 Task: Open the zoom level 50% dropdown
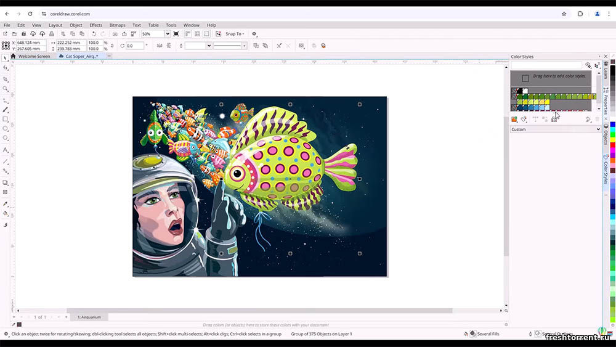click(168, 34)
